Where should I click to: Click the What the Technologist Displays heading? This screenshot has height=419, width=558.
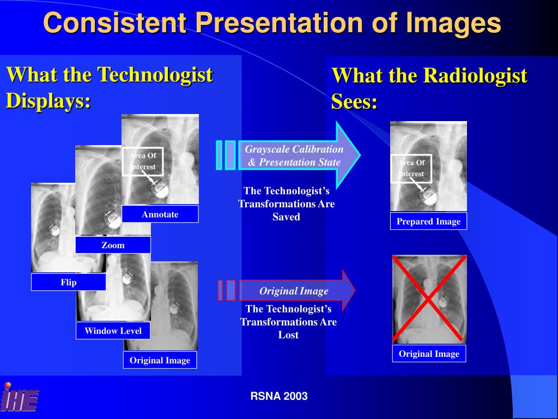[109, 87]
